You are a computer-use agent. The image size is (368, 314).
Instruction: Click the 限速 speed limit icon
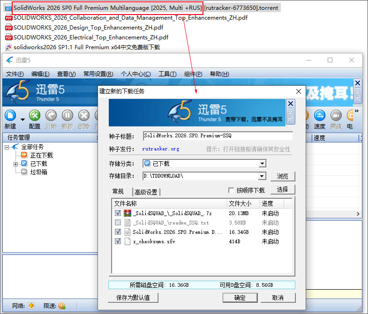click(x=62, y=306)
